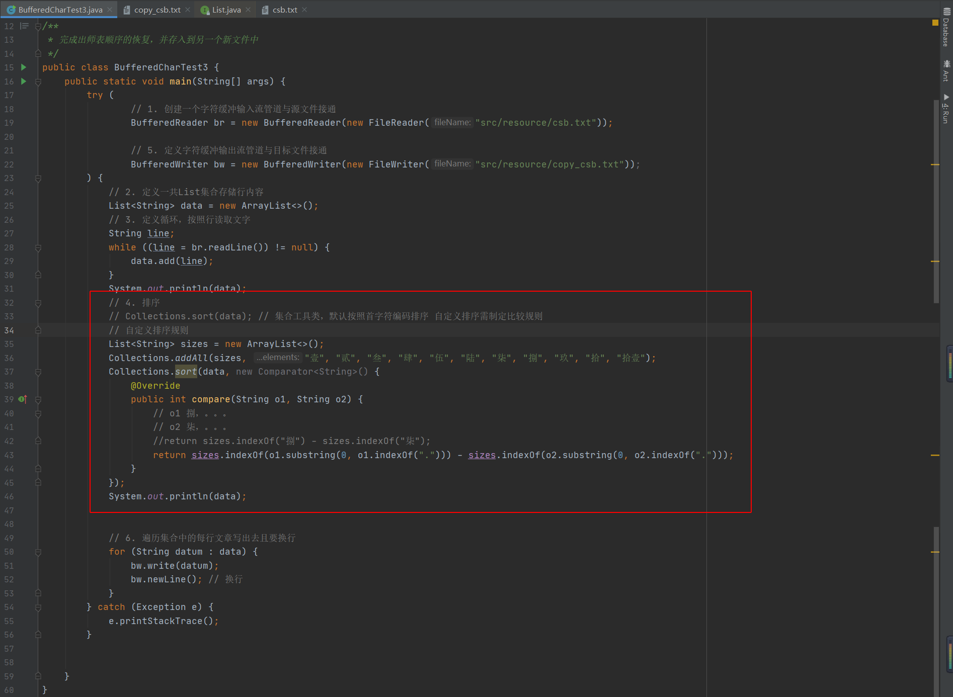Image resolution: width=953 pixels, height=697 pixels.
Task: Open the Ant tool window
Action: (946, 70)
